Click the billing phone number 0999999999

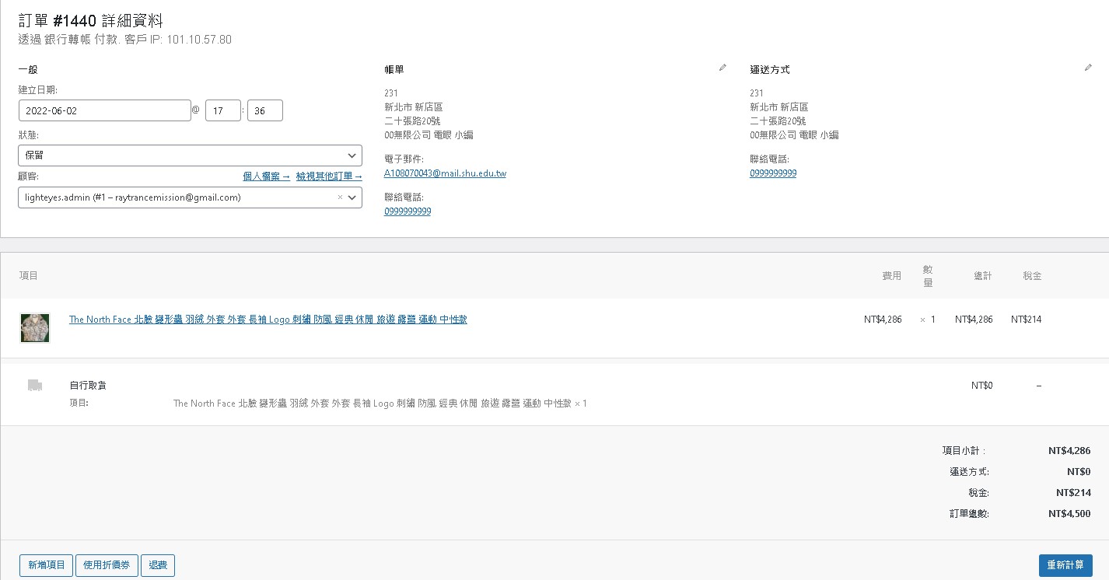408,211
